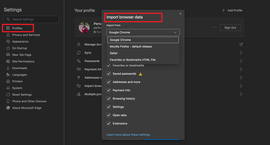The image size is (270, 145).
Task: Click the Phone and Other Devices icon
Action: [8, 102]
